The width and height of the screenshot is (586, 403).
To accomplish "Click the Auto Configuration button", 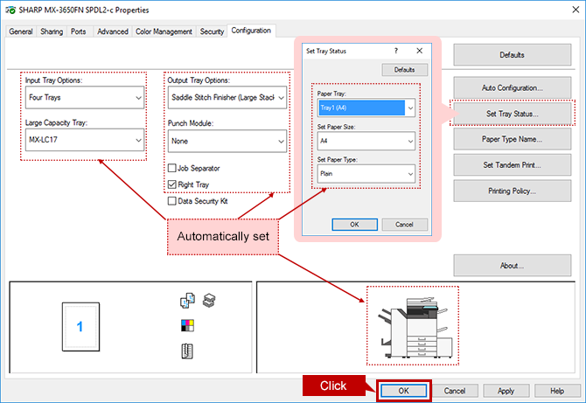I will (513, 87).
